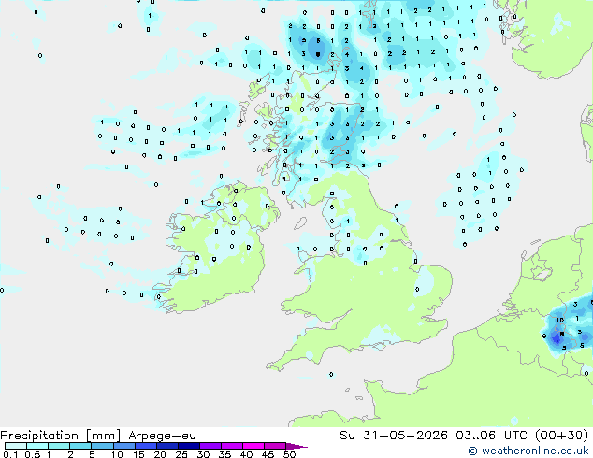Select the 30–35 mm purple legend swatch
Image resolution: width=593 pixels, height=458 pixels.
[x=210, y=446]
